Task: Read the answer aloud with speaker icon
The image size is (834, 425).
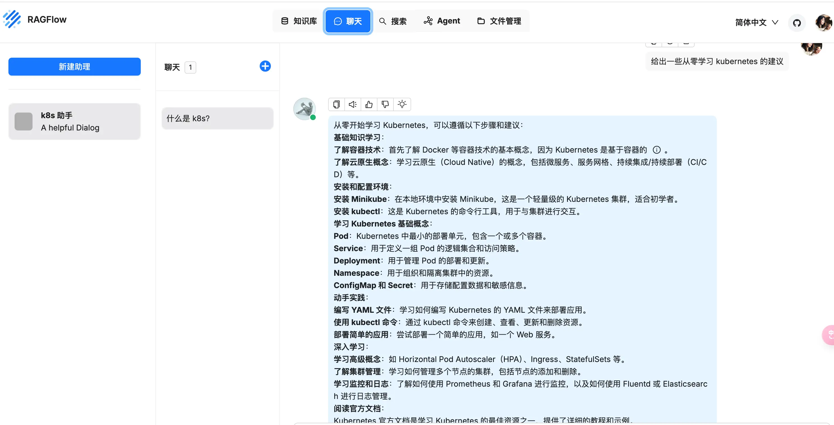Action: click(353, 104)
